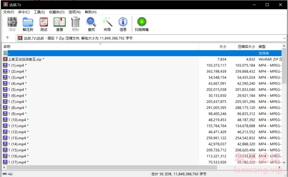This screenshot has width=288, height=177.
Task: Click the vertical scrollbar thumb
Action: 284,66
